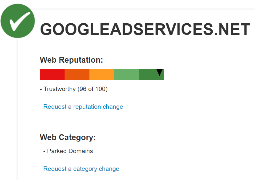The image size is (255, 180).
Task: Click the Web Category heading
Action: [x=68, y=137]
